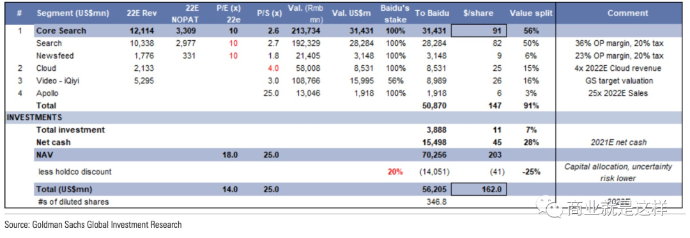The width and height of the screenshot is (690, 238).
Task: Click the boxed $/share value 91
Action: (x=479, y=31)
